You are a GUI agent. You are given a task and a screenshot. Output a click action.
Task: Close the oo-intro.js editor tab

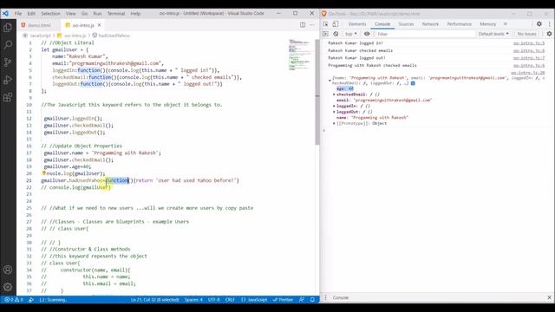tap(99, 25)
